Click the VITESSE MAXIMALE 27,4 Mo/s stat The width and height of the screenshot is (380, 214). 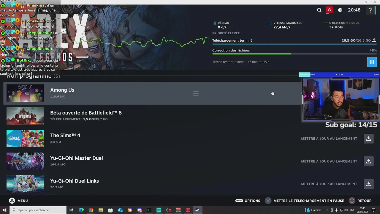coord(285,25)
